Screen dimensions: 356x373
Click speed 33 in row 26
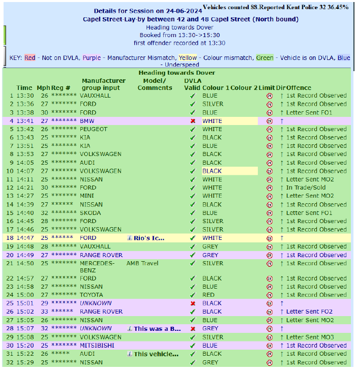coord(45,312)
